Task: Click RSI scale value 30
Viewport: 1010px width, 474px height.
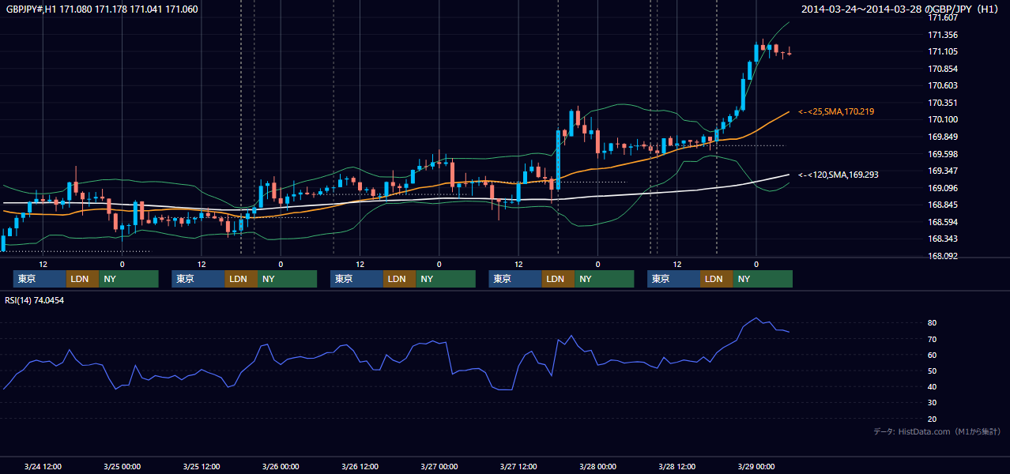Action: 933,403
